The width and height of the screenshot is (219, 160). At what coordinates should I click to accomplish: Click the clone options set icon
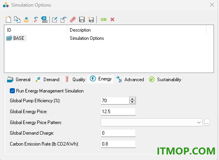[17, 20]
